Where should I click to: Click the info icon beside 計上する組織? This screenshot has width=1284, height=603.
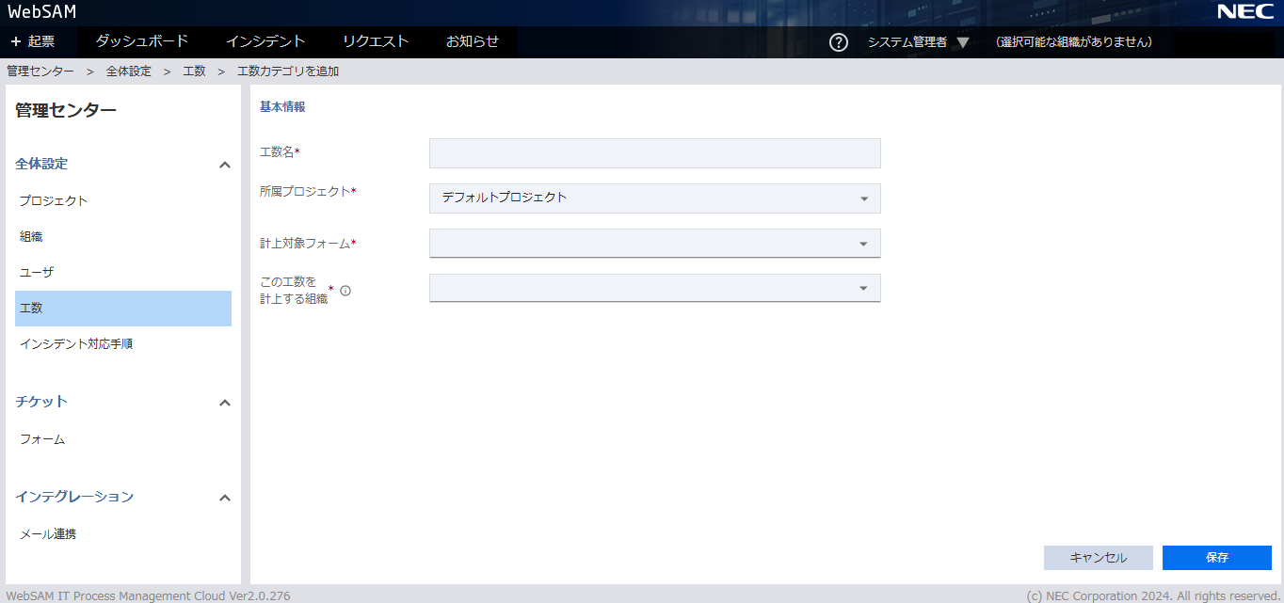[x=345, y=291]
